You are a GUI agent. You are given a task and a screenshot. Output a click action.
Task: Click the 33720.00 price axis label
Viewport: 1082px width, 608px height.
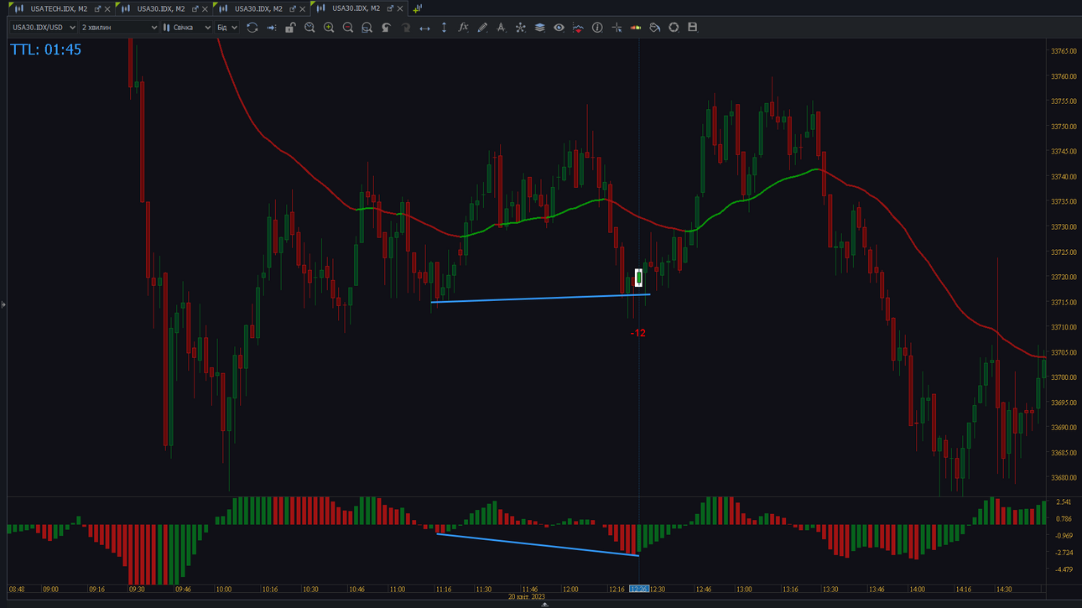[x=1063, y=278]
